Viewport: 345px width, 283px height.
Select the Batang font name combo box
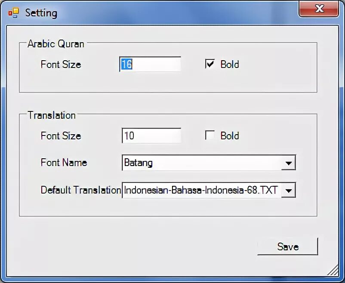point(209,163)
